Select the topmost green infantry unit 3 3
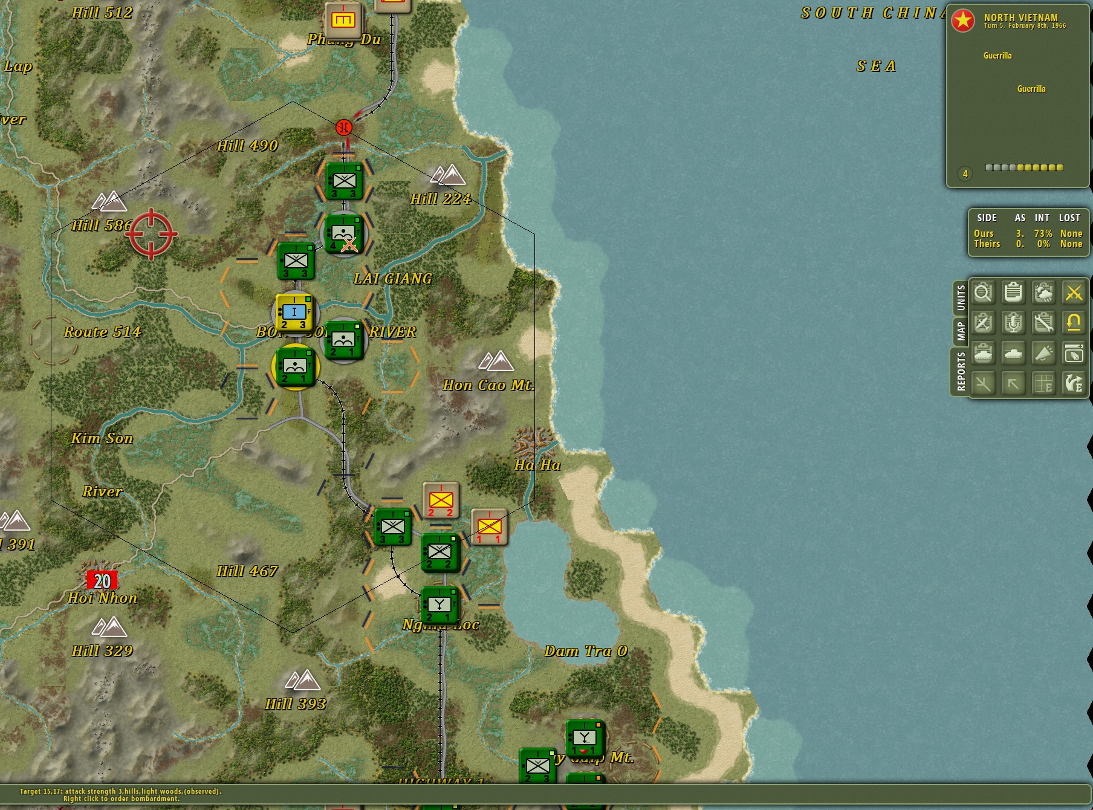This screenshot has width=1093, height=810. (344, 181)
